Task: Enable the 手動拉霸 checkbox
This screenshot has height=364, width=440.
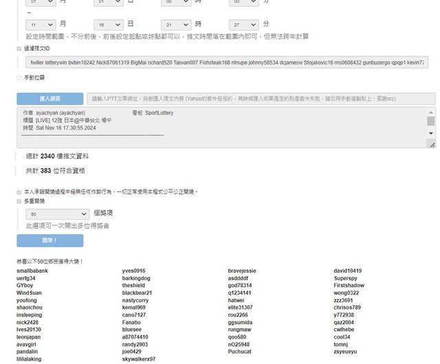Action: coord(19,78)
